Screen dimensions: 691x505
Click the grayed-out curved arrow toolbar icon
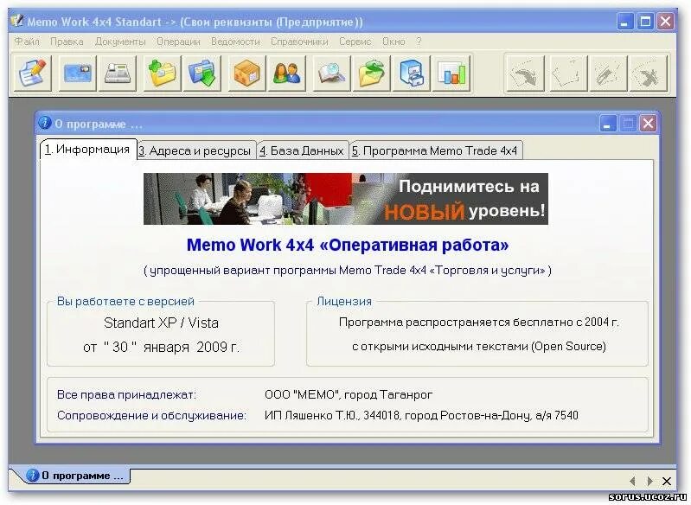(524, 74)
